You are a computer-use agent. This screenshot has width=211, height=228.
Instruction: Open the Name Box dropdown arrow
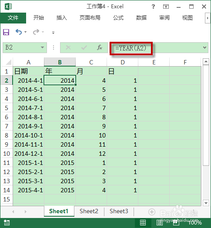pyautogui.click(x=43, y=47)
